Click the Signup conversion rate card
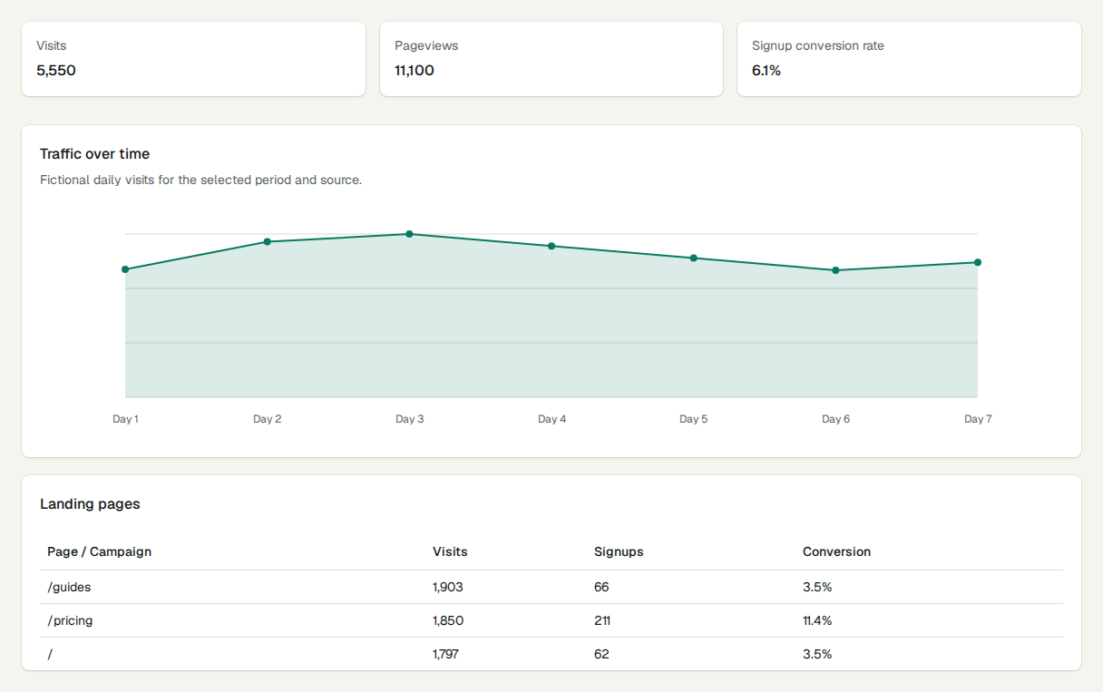The width and height of the screenshot is (1103, 692). tap(909, 59)
